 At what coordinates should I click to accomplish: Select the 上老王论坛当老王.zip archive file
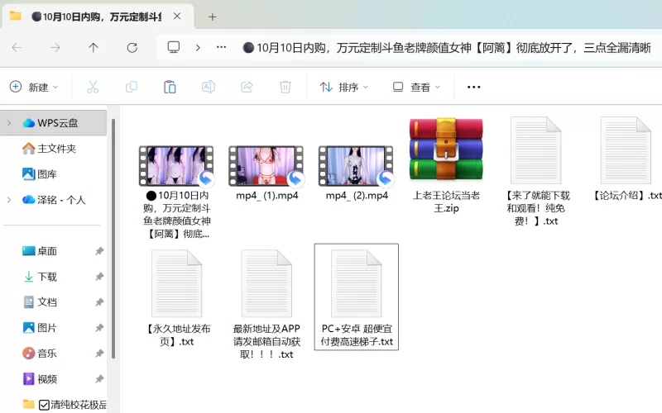(446, 165)
